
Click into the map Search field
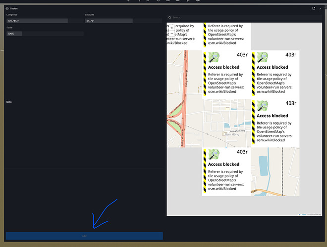243,17
